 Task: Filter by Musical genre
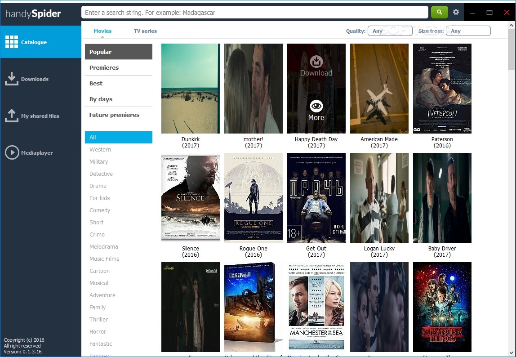tap(99, 283)
